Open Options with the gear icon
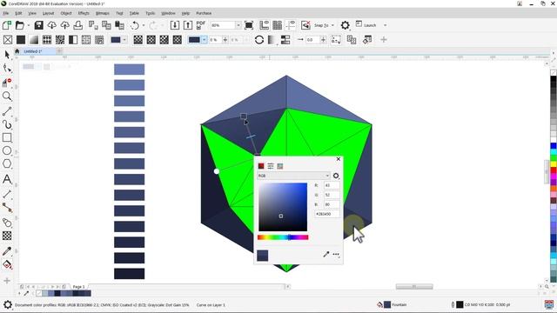 click(345, 25)
